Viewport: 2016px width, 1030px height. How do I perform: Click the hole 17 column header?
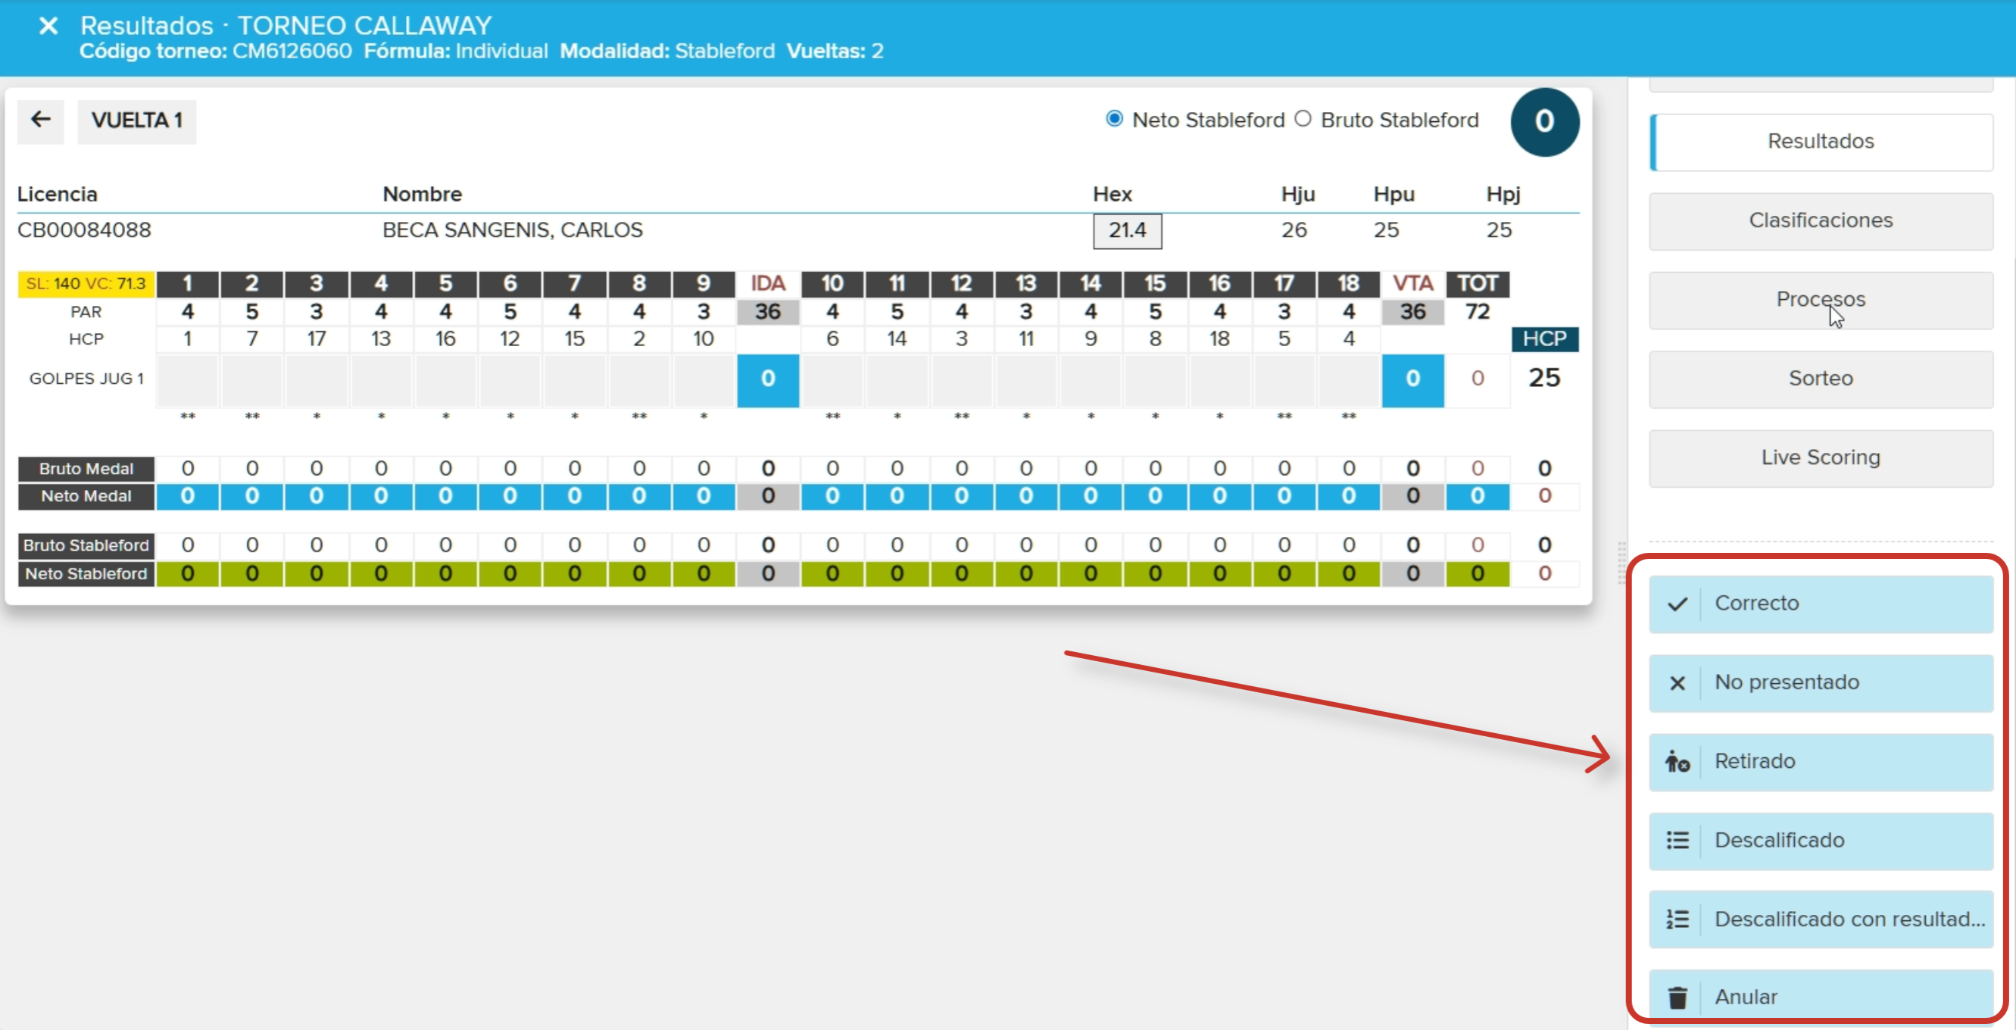(1284, 283)
